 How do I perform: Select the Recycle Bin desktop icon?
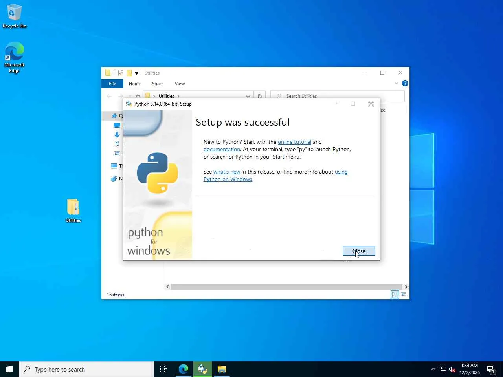pyautogui.click(x=14, y=16)
